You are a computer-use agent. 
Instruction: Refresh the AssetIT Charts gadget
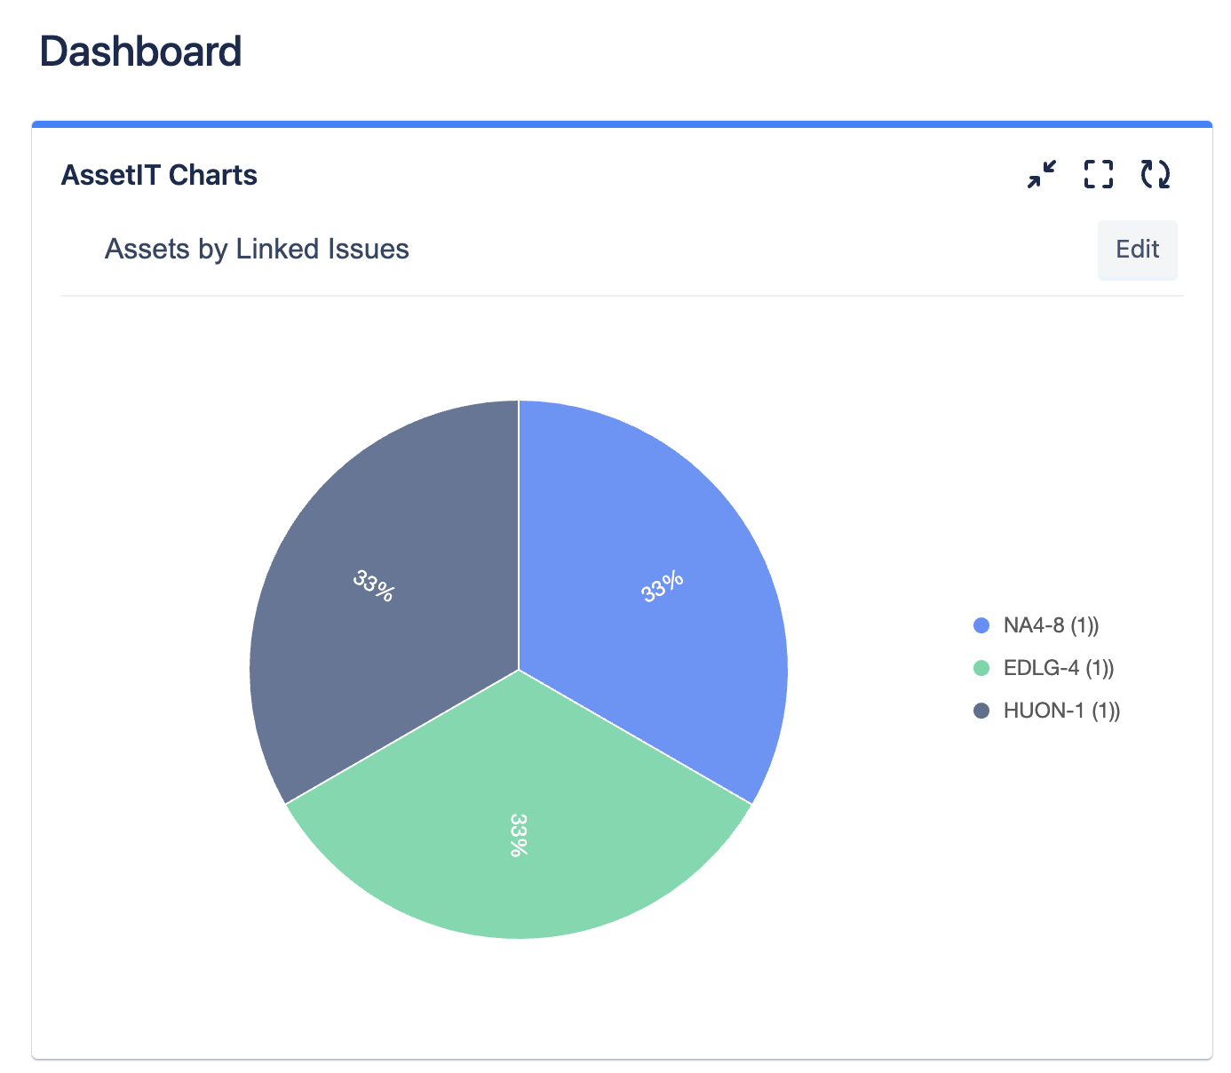pyautogui.click(x=1156, y=174)
